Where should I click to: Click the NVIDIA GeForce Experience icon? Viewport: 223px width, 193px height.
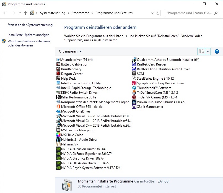(x=58, y=154)
